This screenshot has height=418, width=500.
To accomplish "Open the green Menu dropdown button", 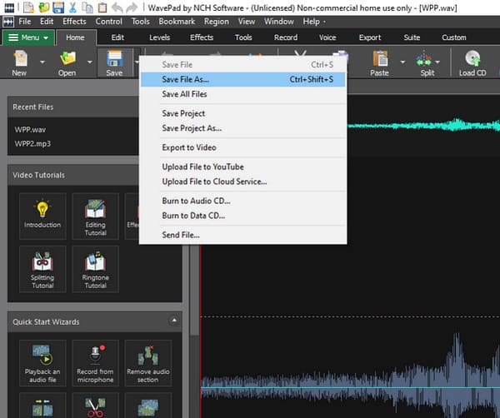I will coord(28,37).
